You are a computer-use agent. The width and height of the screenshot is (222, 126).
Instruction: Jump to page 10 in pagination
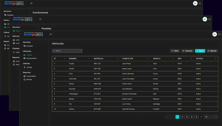pyautogui.click(x=206, y=117)
